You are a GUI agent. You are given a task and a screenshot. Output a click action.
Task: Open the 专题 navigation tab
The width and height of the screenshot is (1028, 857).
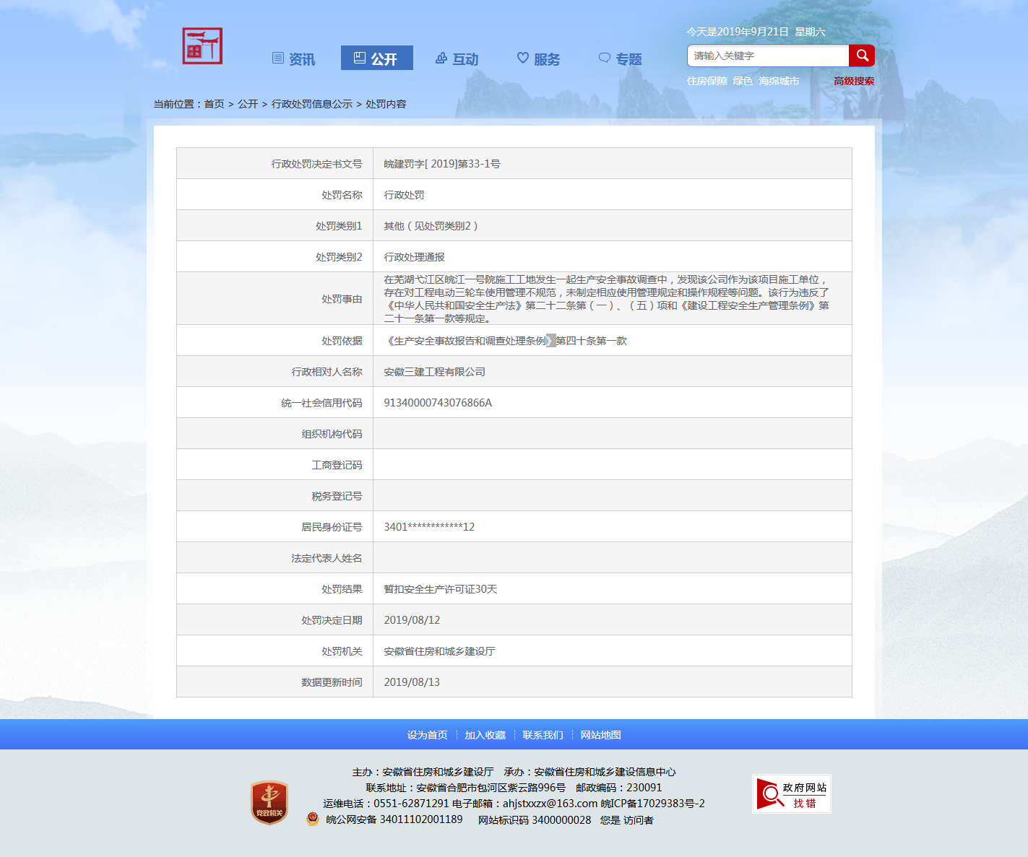pos(621,58)
